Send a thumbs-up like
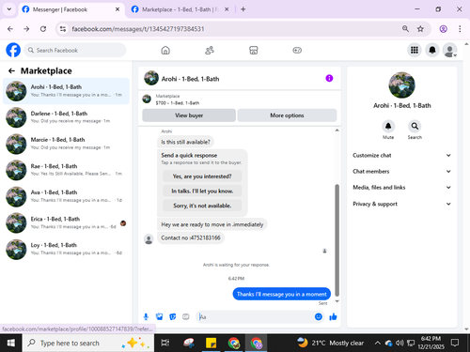The width and height of the screenshot is (470, 352). pyautogui.click(x=333, y=316)
